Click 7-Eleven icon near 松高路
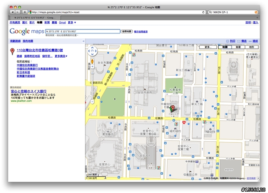Viewport: 268px width, 193px height. tap(134, 55)
